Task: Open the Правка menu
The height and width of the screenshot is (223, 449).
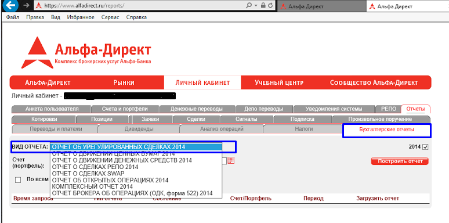Action: coord(35,17)
